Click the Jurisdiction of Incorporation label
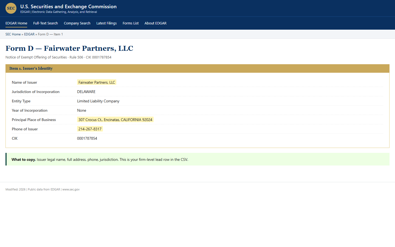395x247 pixels. (x=36, y=92)
